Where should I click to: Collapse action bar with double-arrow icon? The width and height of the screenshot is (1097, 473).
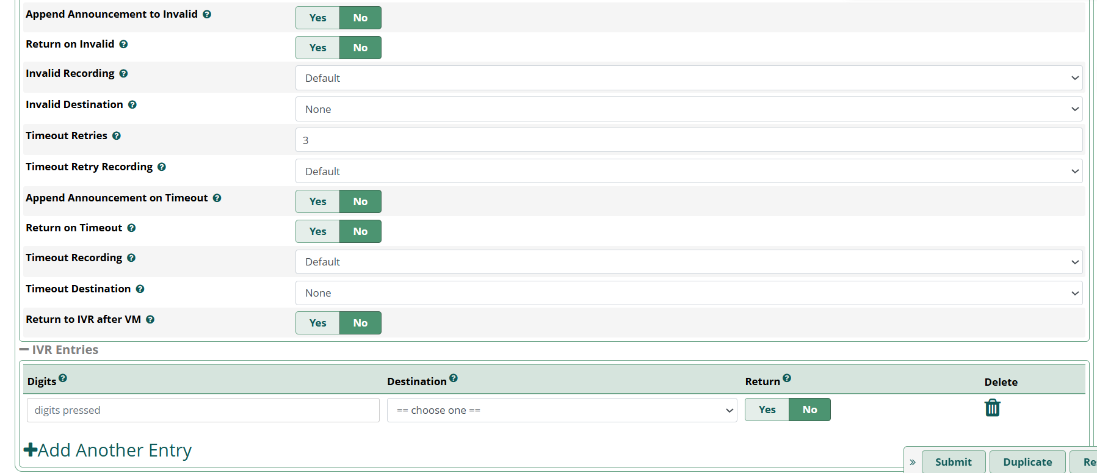coord(913,462)
